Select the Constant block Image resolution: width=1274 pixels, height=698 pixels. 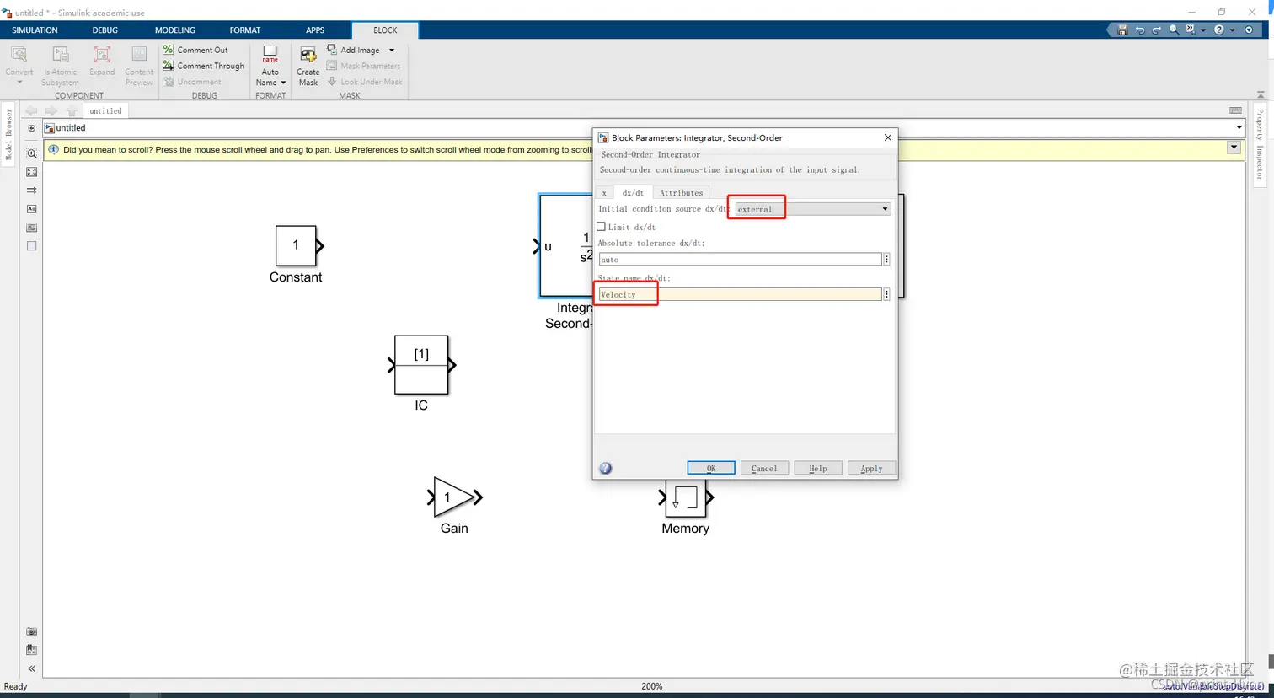[x=296, y=245]
